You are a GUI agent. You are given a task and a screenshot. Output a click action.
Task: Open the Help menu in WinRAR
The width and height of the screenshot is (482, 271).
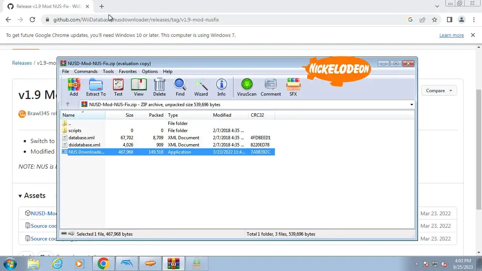pyautogui.click(x=168, y=72)
